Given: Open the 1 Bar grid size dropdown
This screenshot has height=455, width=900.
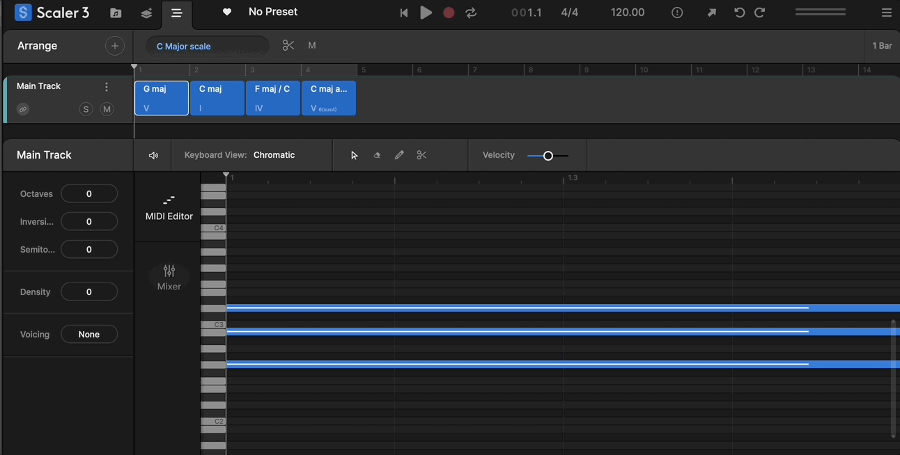Looking at the screenshot, I should [882, 46].
